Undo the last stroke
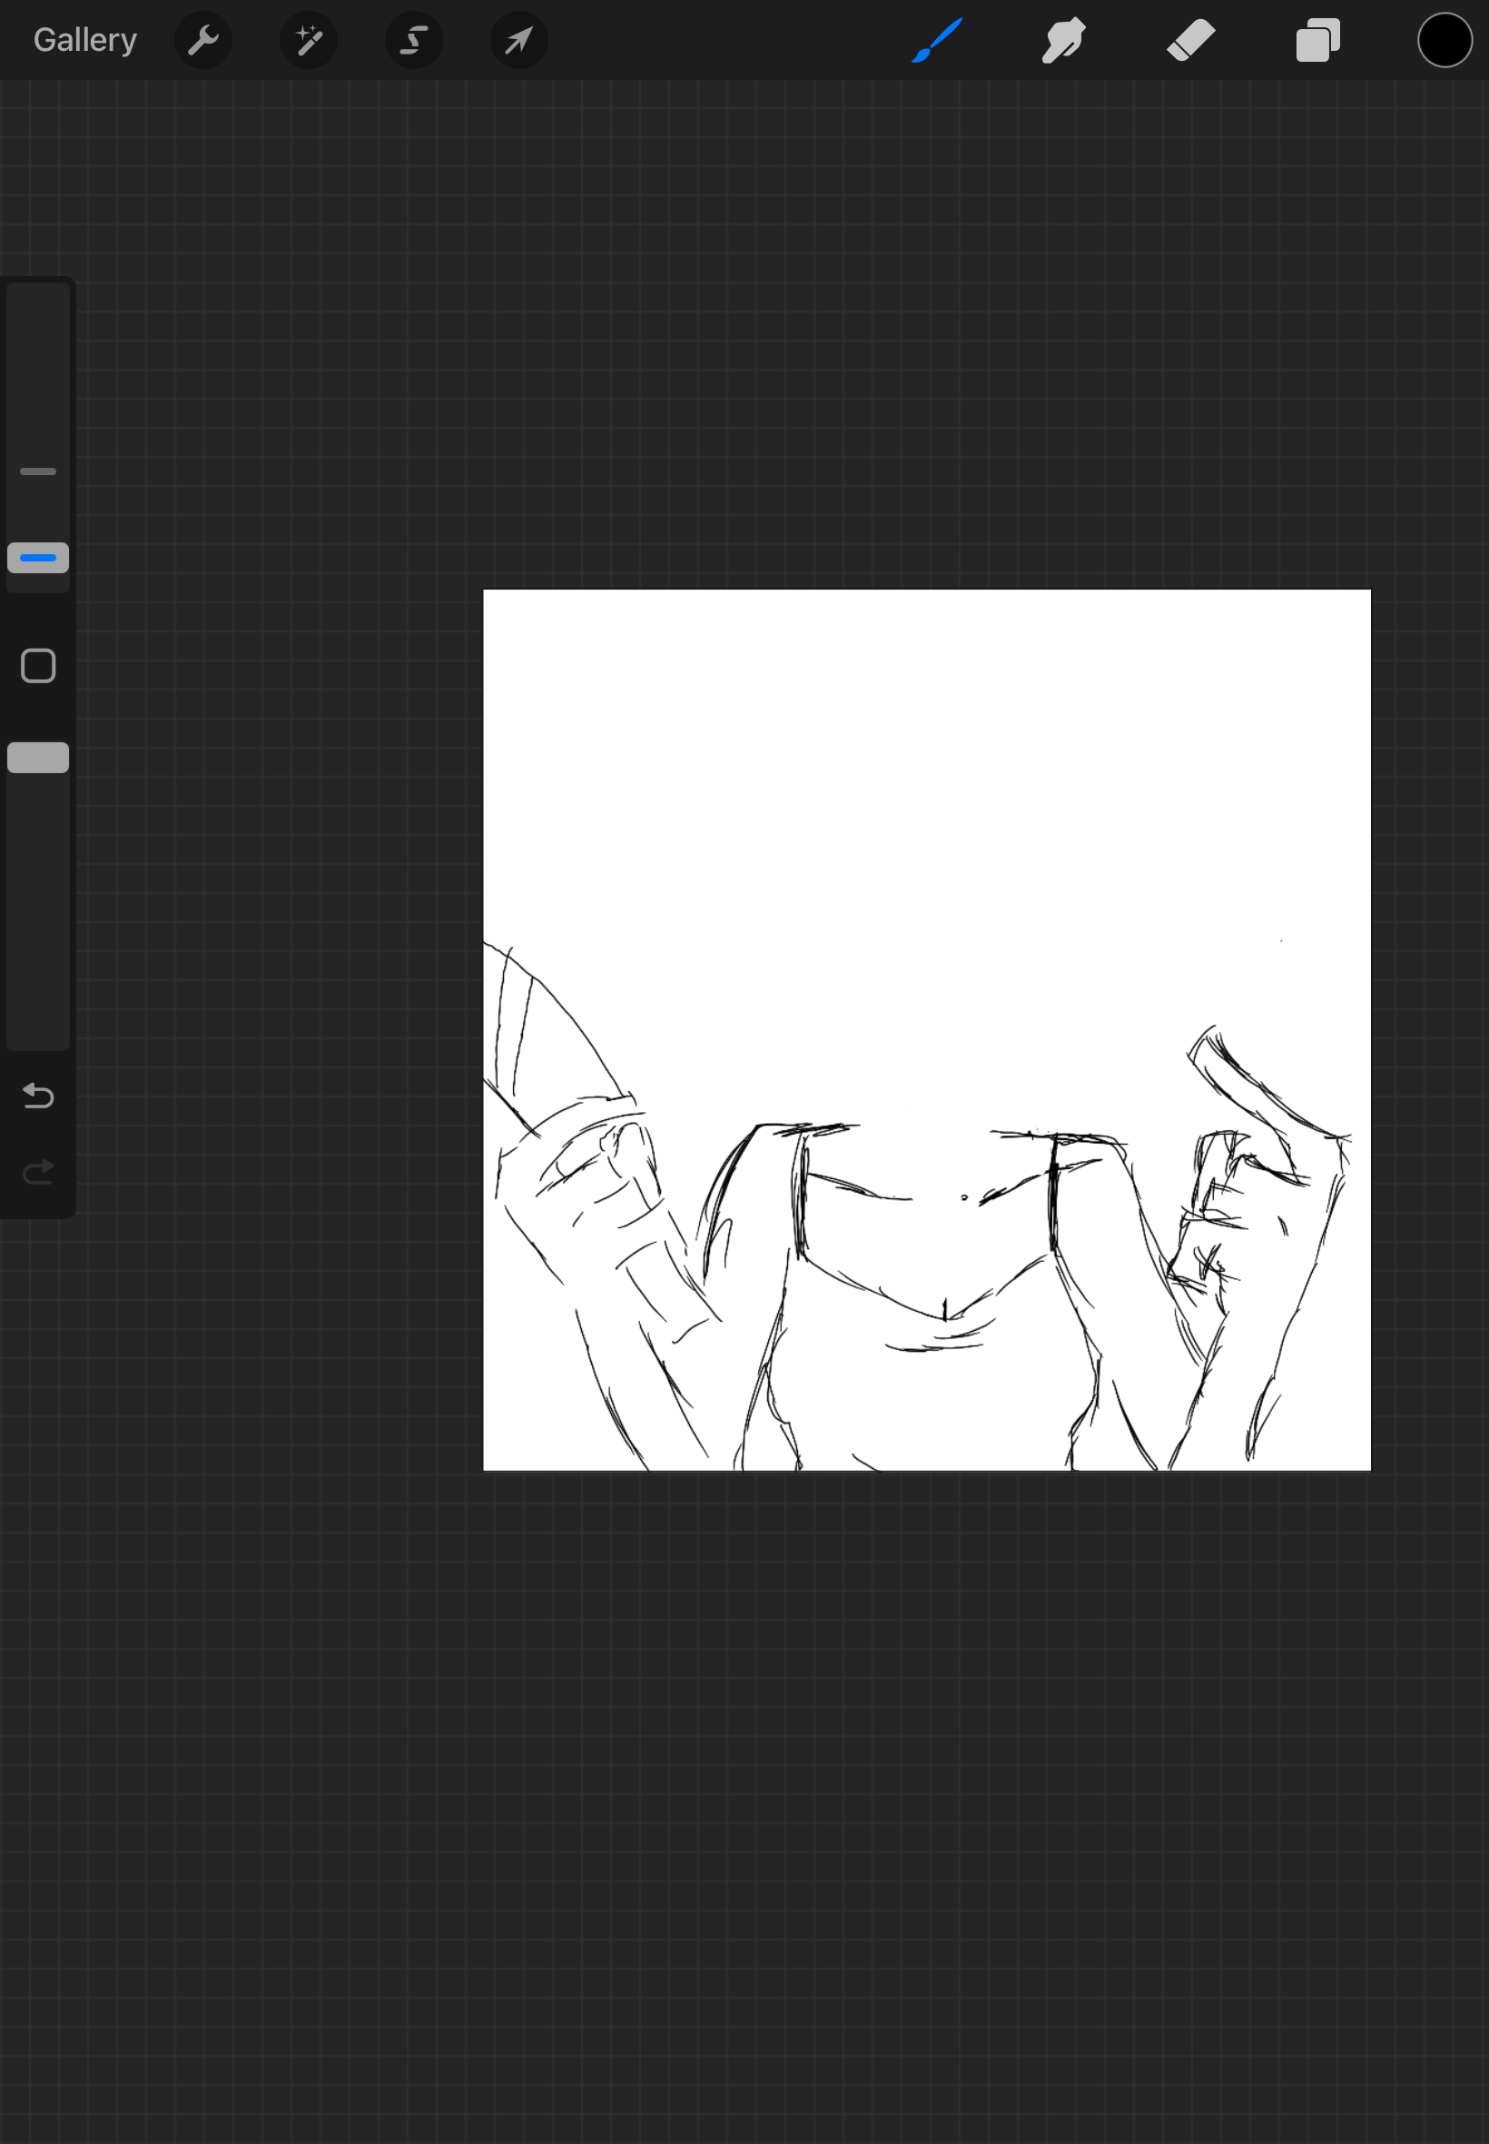Viewport: 1489px width, 2144px height. point(38,1095)
